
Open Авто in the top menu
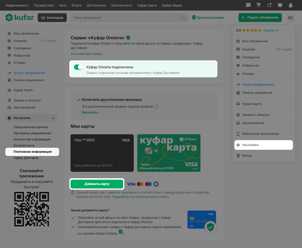(63, 5)
